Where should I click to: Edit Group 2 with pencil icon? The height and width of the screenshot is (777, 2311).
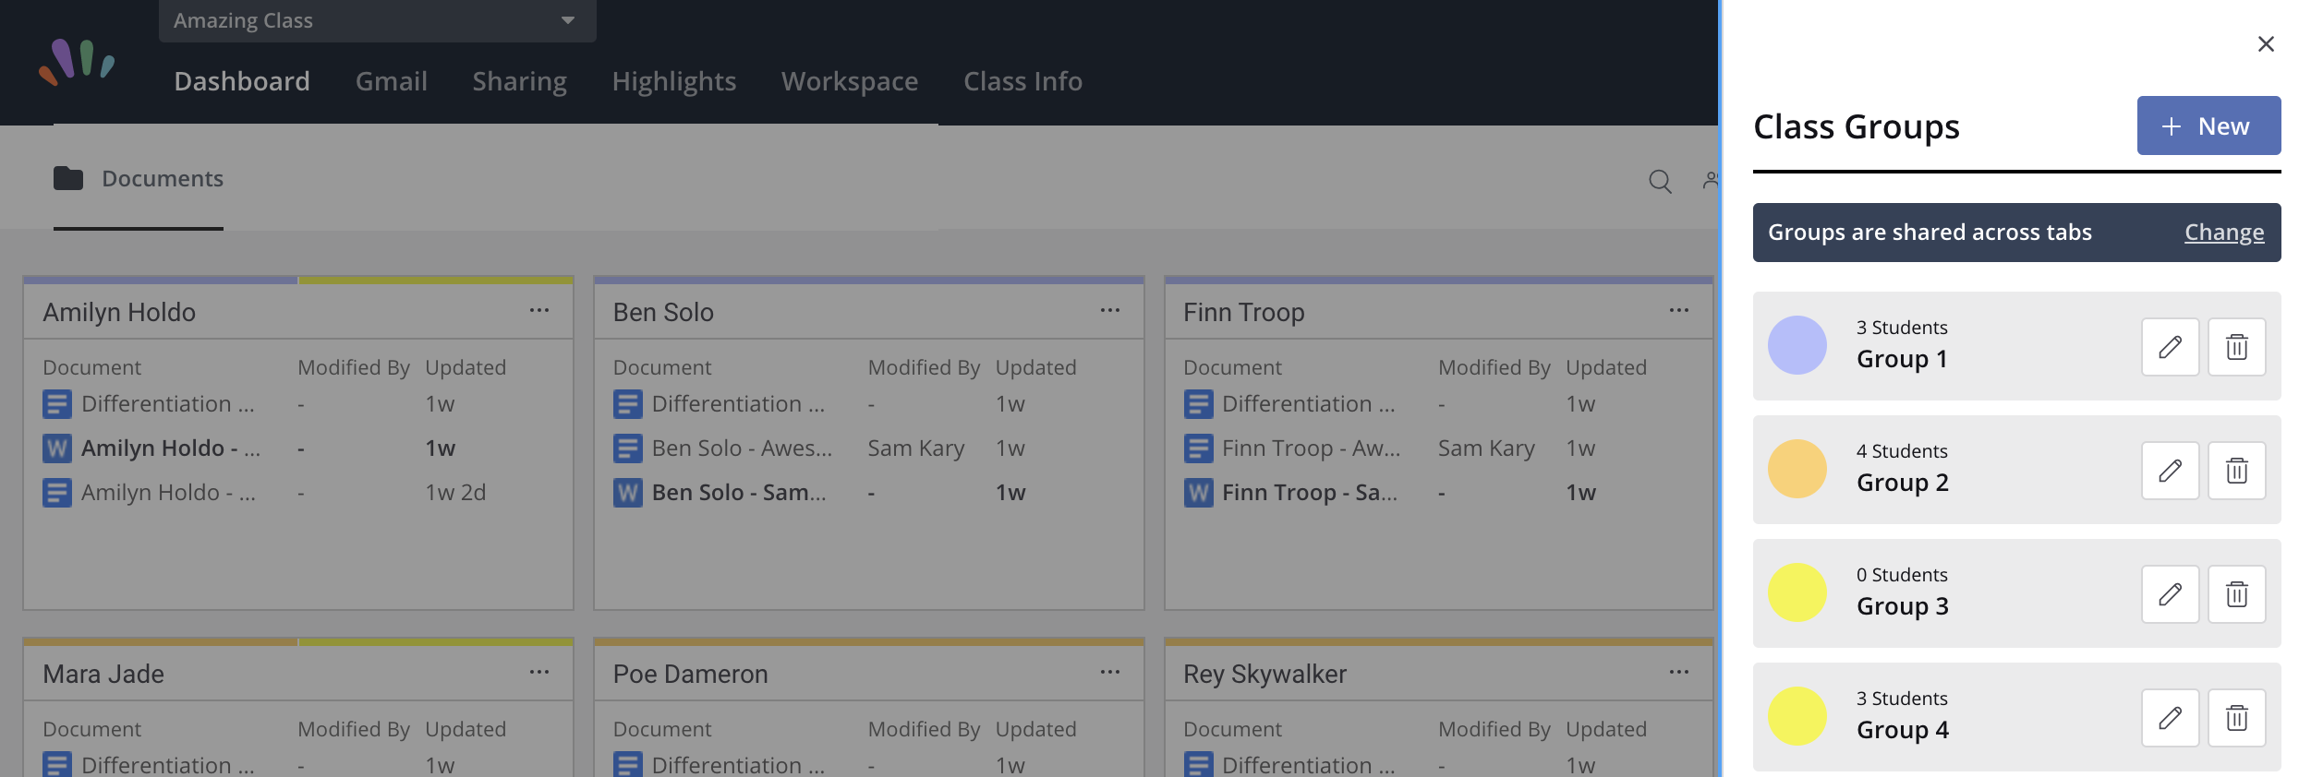[x=2170, y=471]
